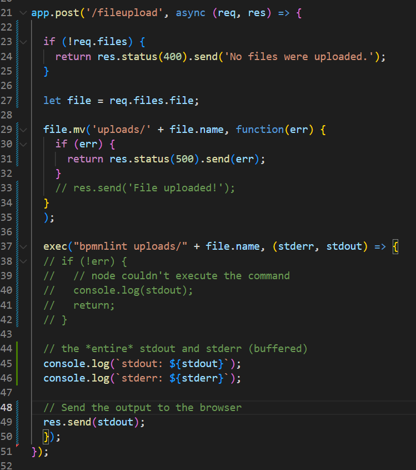The image size is (416, 470).
Task: Click res.send(stdout) on line 49
Action: tap(94, 422)
